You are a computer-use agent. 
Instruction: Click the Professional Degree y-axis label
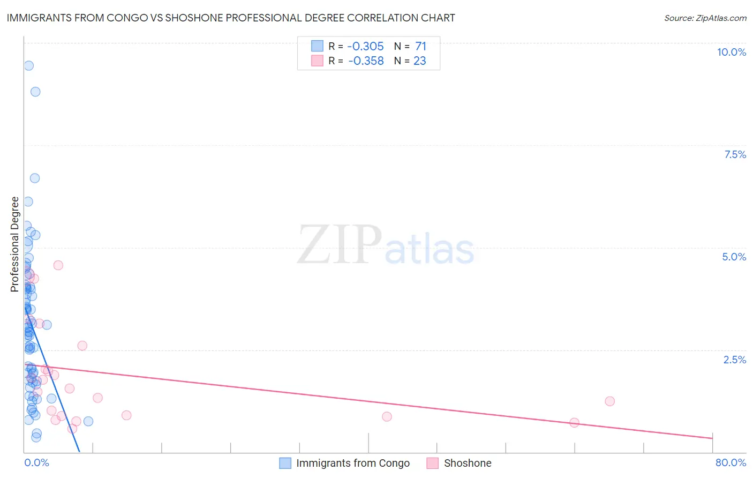click(x=14, y=244)
